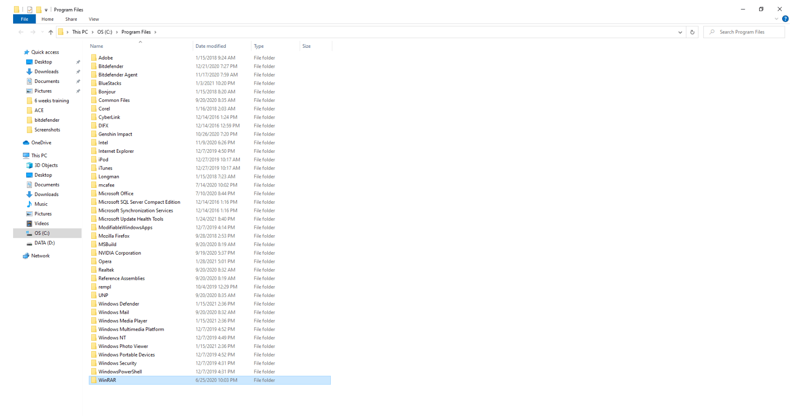Select the CyberLink folder name

click(x=109, y=117)
